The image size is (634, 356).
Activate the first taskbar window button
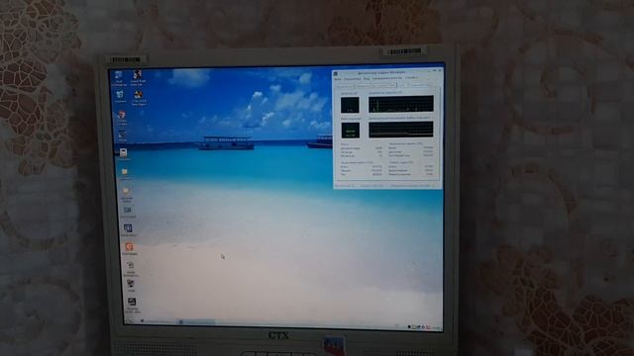pos(158,321)
